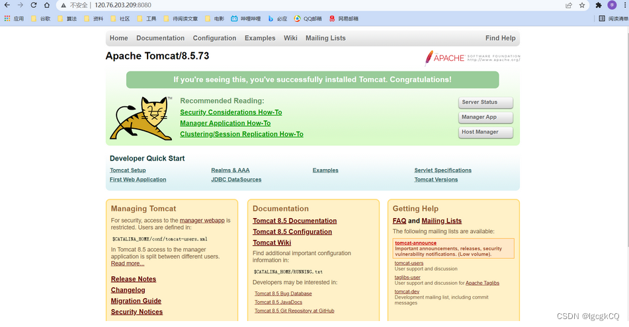
Task: Click the Host Manager button
Action: coord(485,132)
